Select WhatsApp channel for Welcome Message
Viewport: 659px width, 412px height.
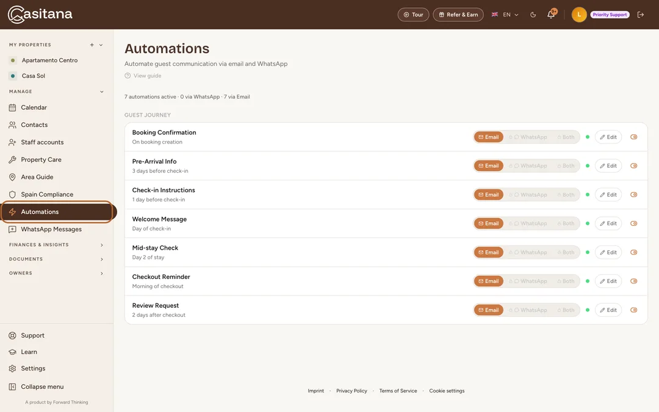528,223
